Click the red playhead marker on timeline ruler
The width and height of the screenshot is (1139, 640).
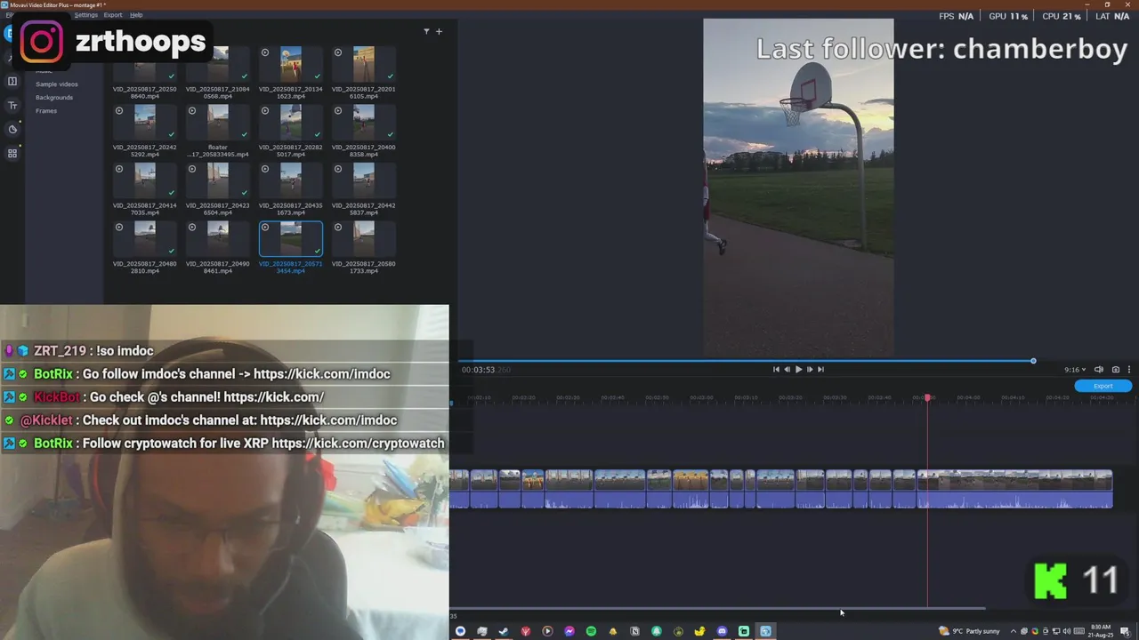click(x=927, y=397)
